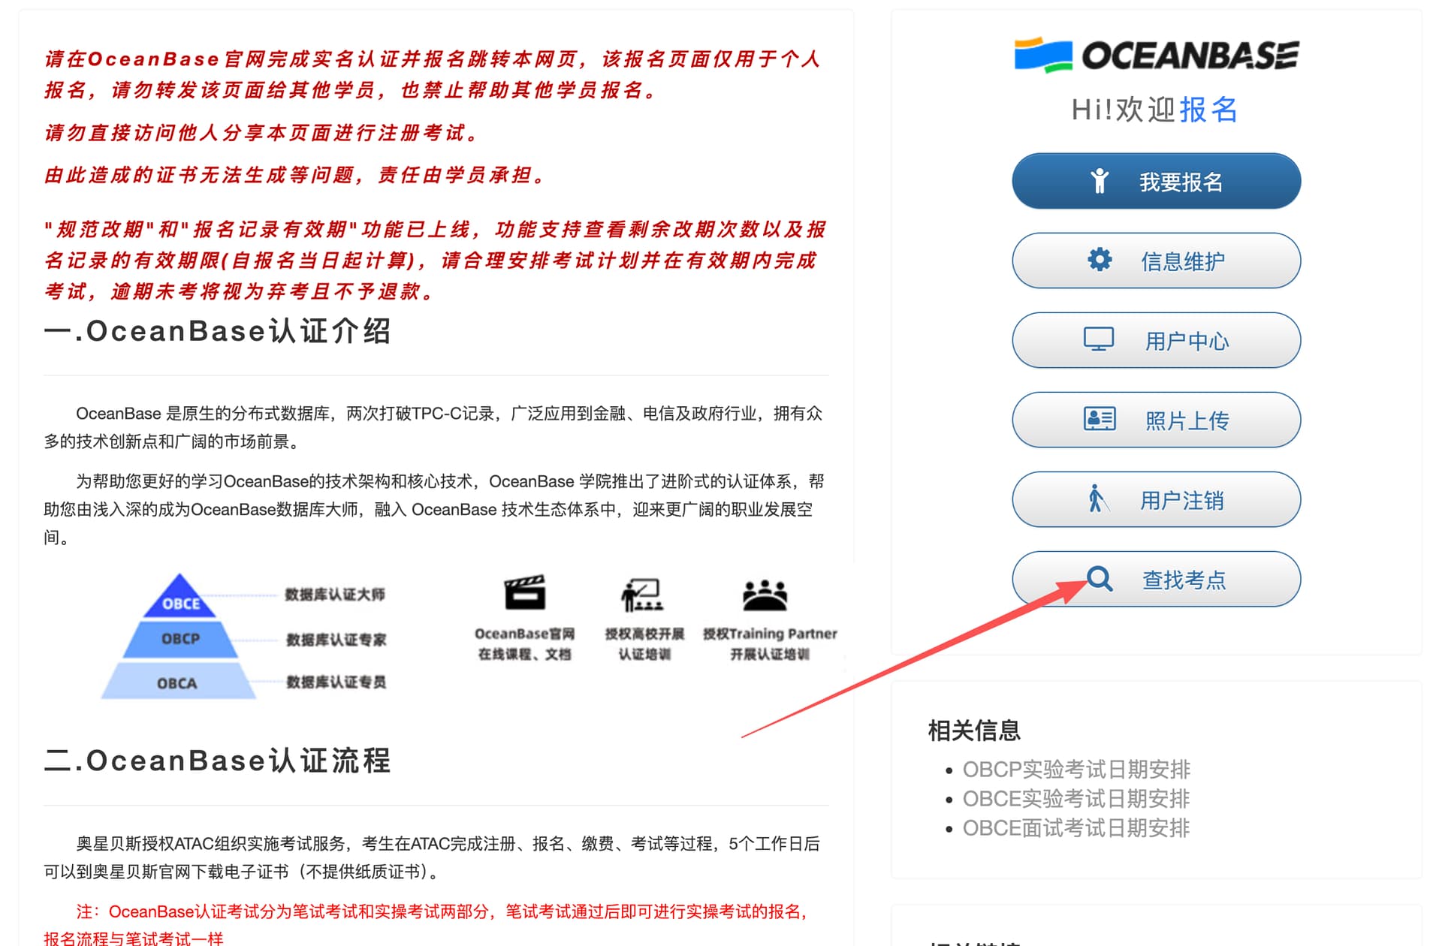Image resolution: width=1442 pixels, height=946 pixels.
Task: Open the OBCE面试考试日期安排 link
Action: tap(1075, 828)
